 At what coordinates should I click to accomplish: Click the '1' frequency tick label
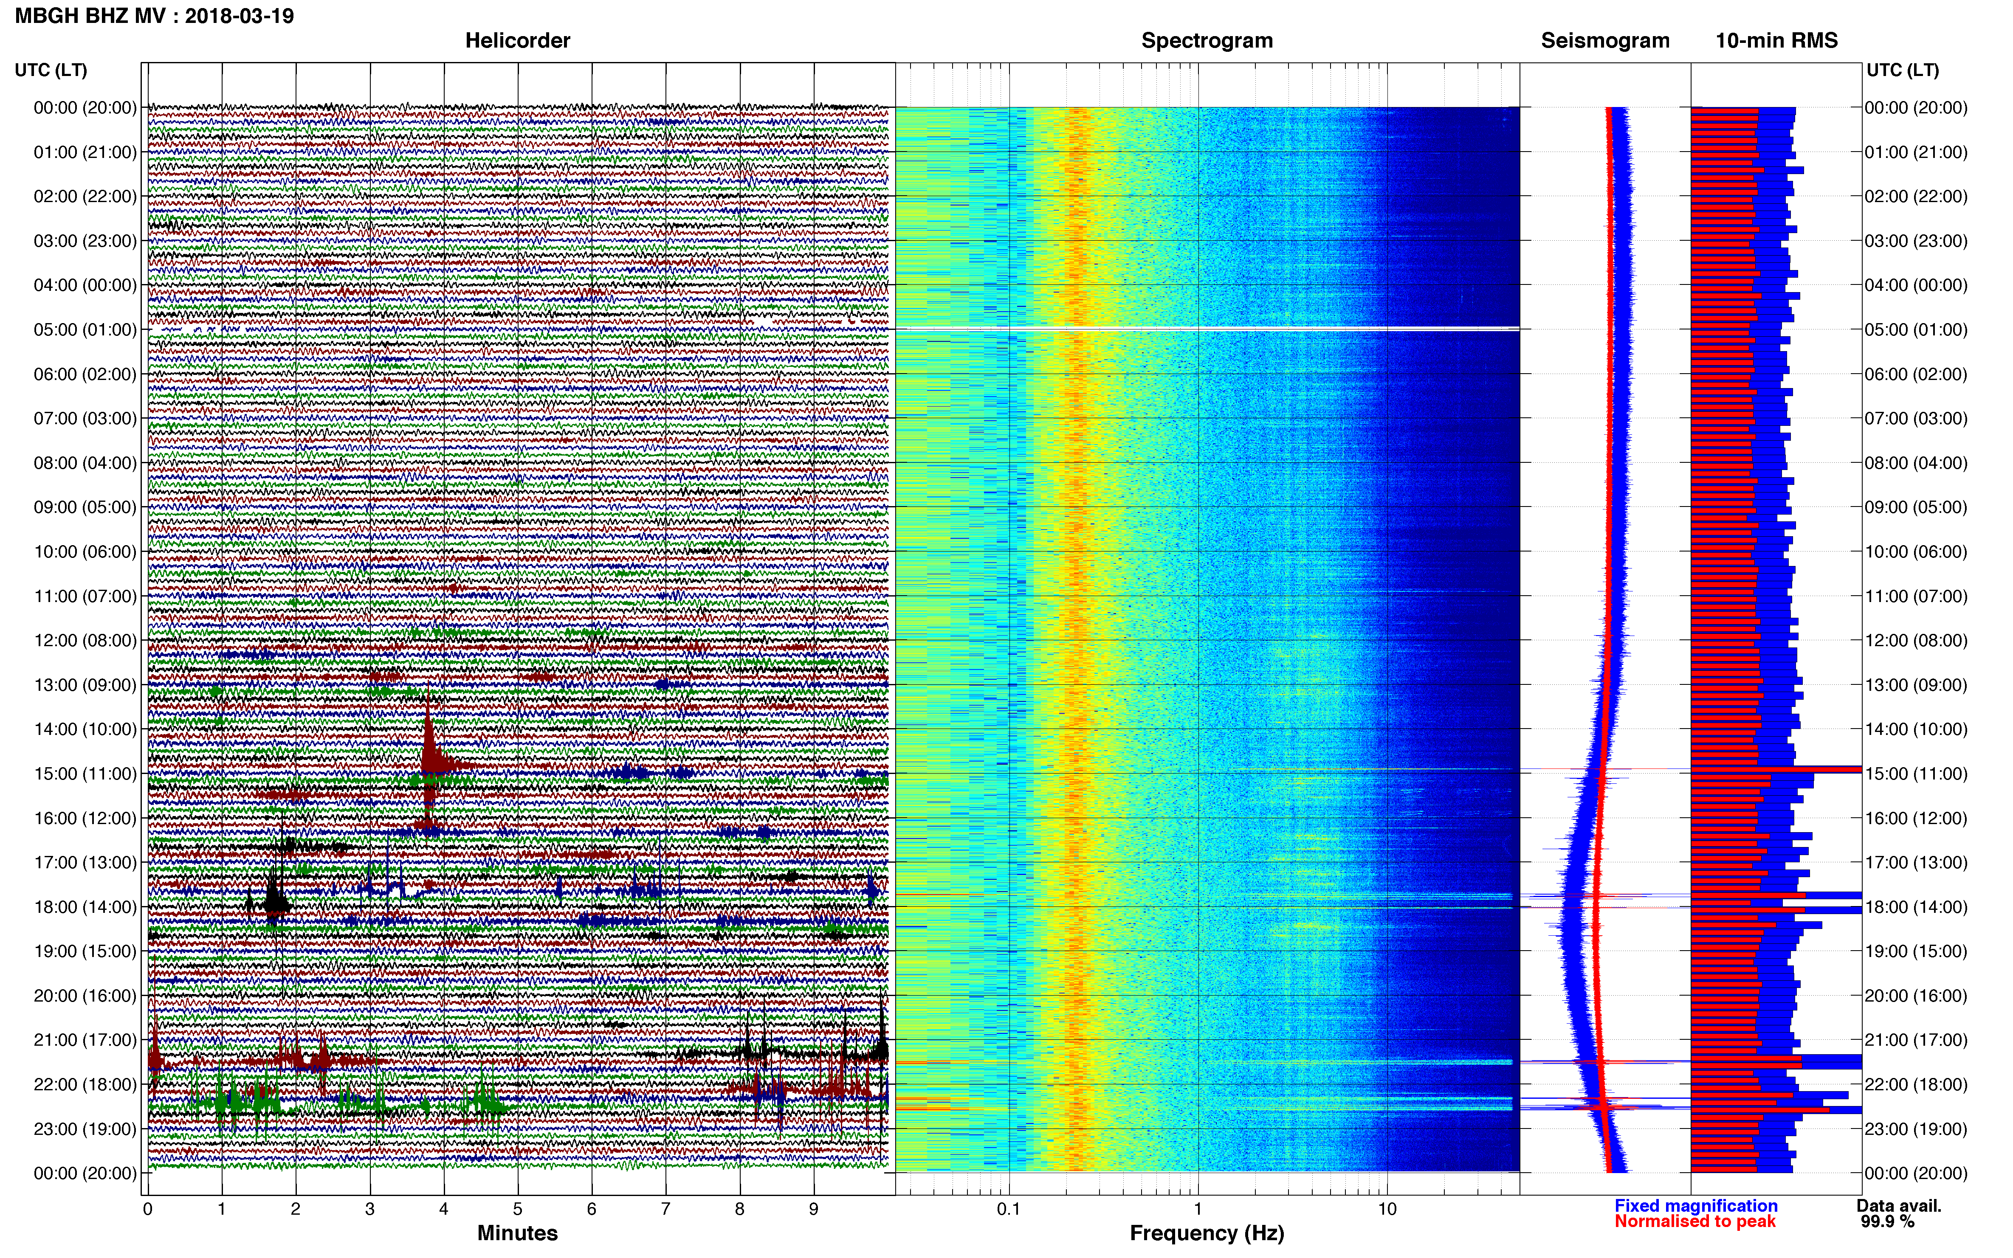1198,1209
